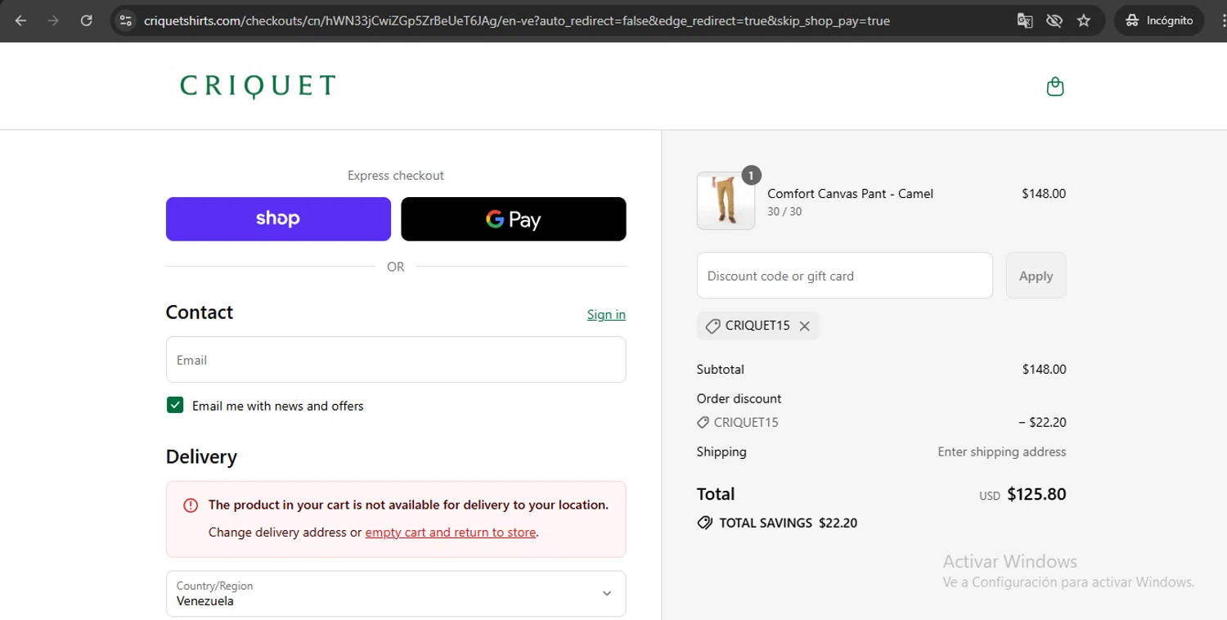Click the CRIQUET logo
This screenshot has height=620, width=1227.
click(x=258, y=86)
